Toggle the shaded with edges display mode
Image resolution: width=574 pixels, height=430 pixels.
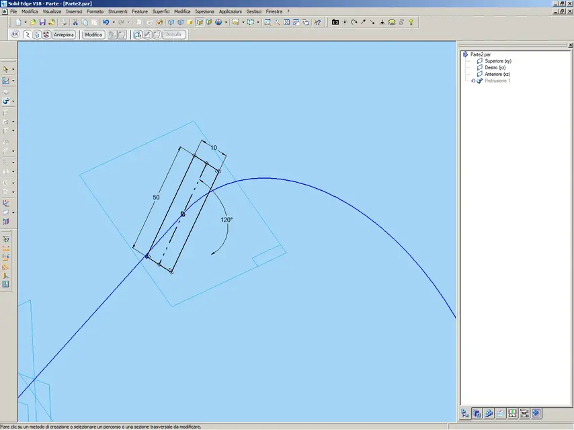pos(200,22)
